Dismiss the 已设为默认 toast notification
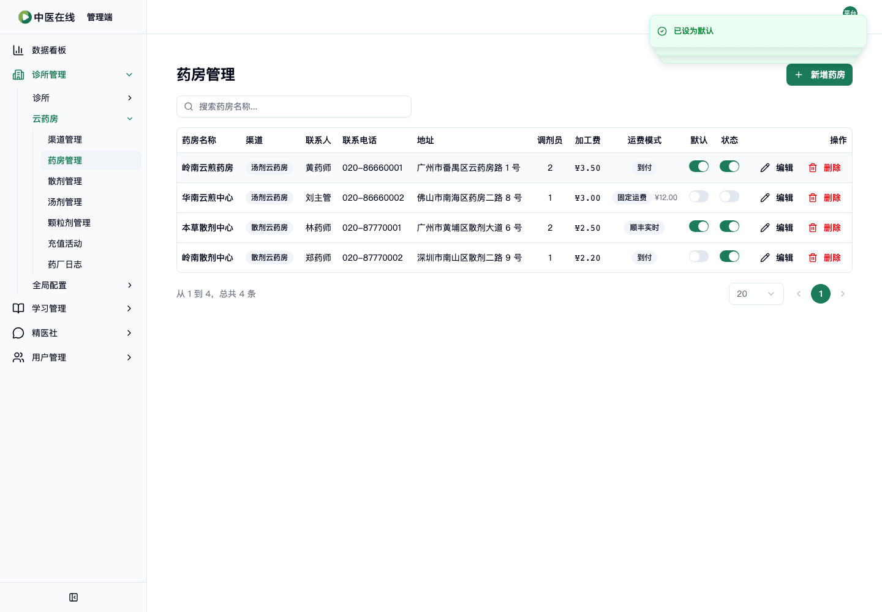Viewport: 882px width, 612px height. 758,31
